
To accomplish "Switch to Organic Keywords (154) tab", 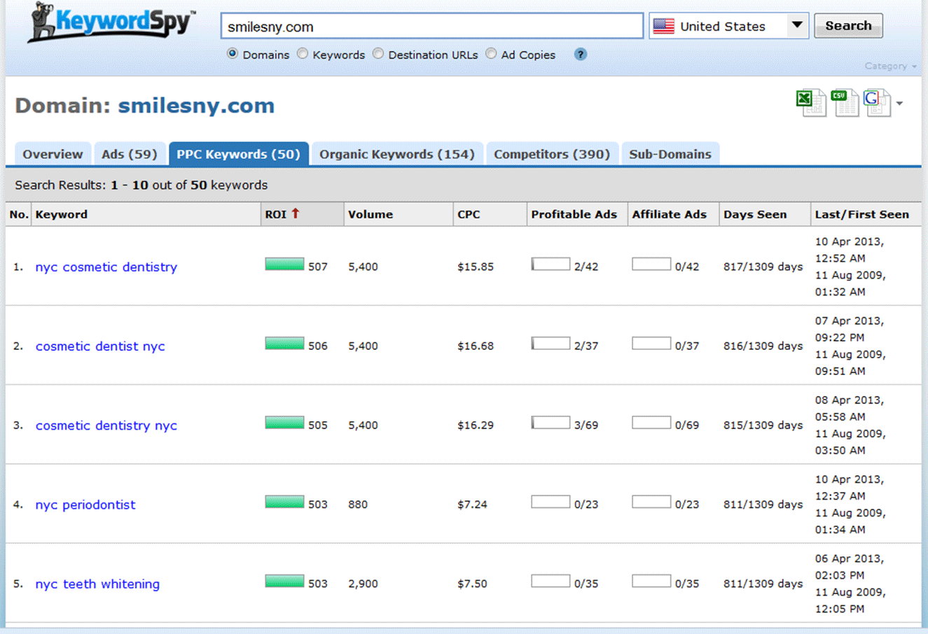I will coord(396,154).
